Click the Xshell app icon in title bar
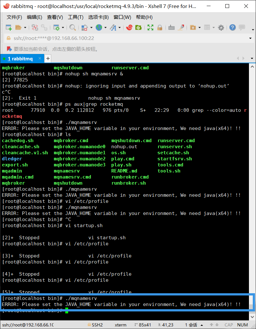This screenshot has width=256, height=329. [6, 6]
